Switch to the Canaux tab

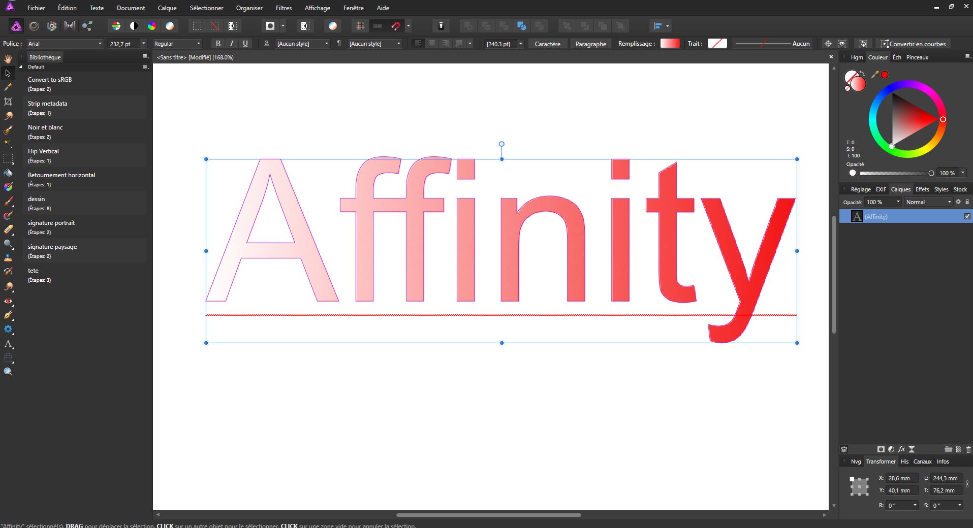(922, 461)
